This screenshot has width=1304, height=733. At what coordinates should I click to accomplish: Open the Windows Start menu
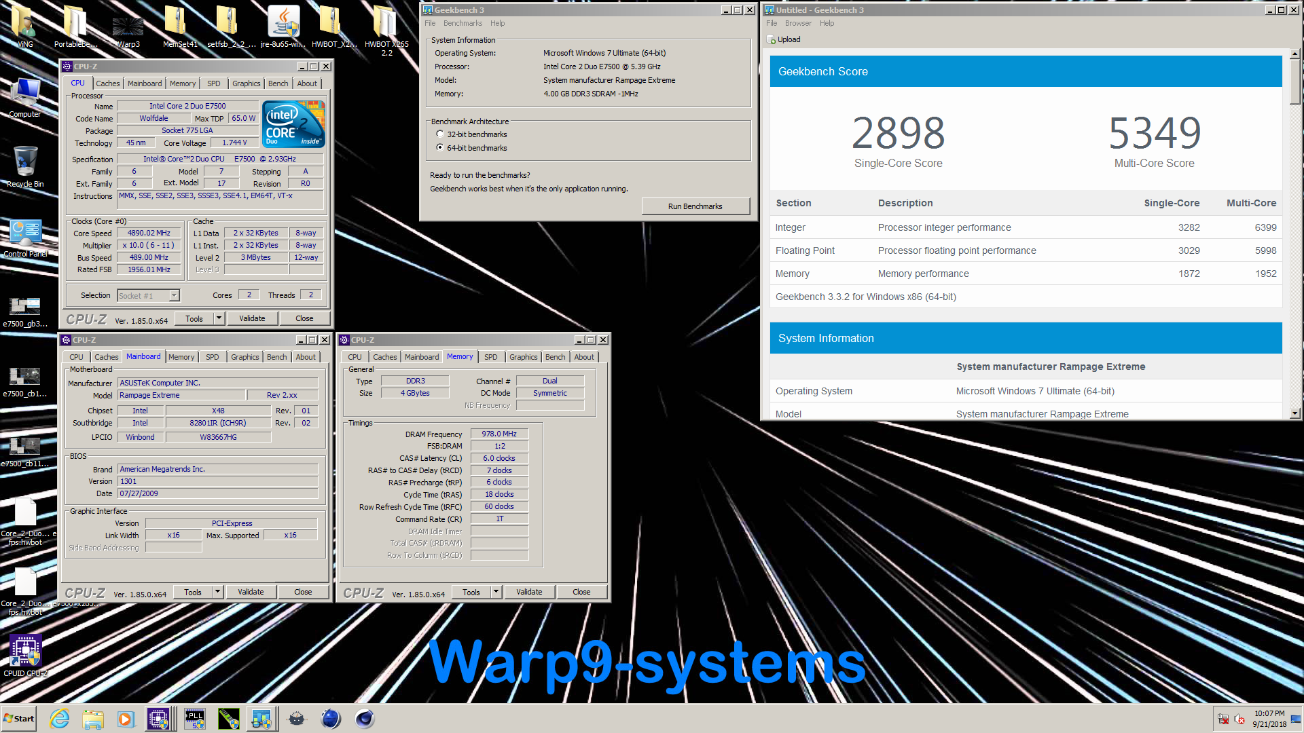(18, 719)
